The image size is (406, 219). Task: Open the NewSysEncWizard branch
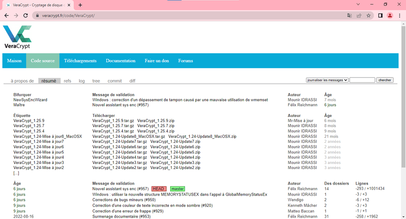(x=31, y=100)
